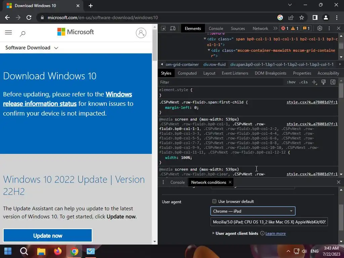This screenshot has width=344, height=258.
Task: Click the Google account icon in the address bar
Action: pos(280,17)
